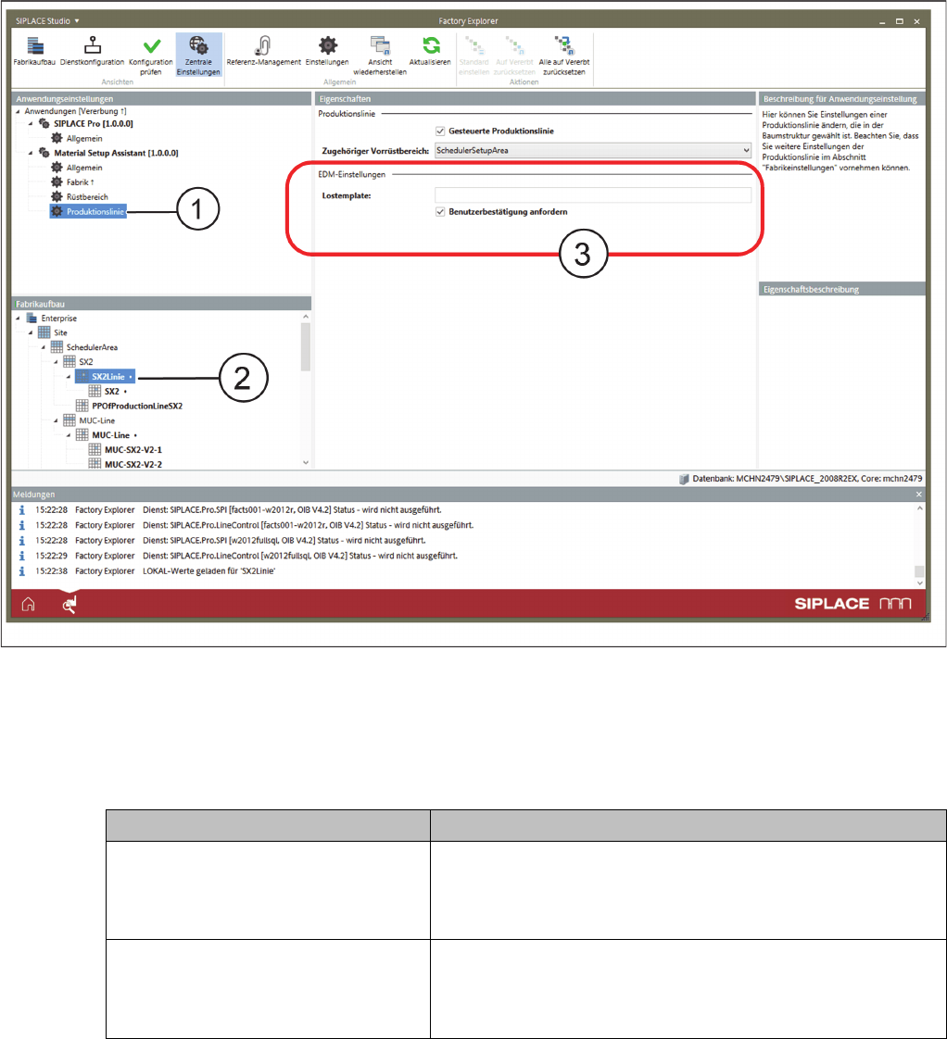This screenshot has height=1039, width=947.
Task: Click the database icon in status bar
Action: (684, 479)
